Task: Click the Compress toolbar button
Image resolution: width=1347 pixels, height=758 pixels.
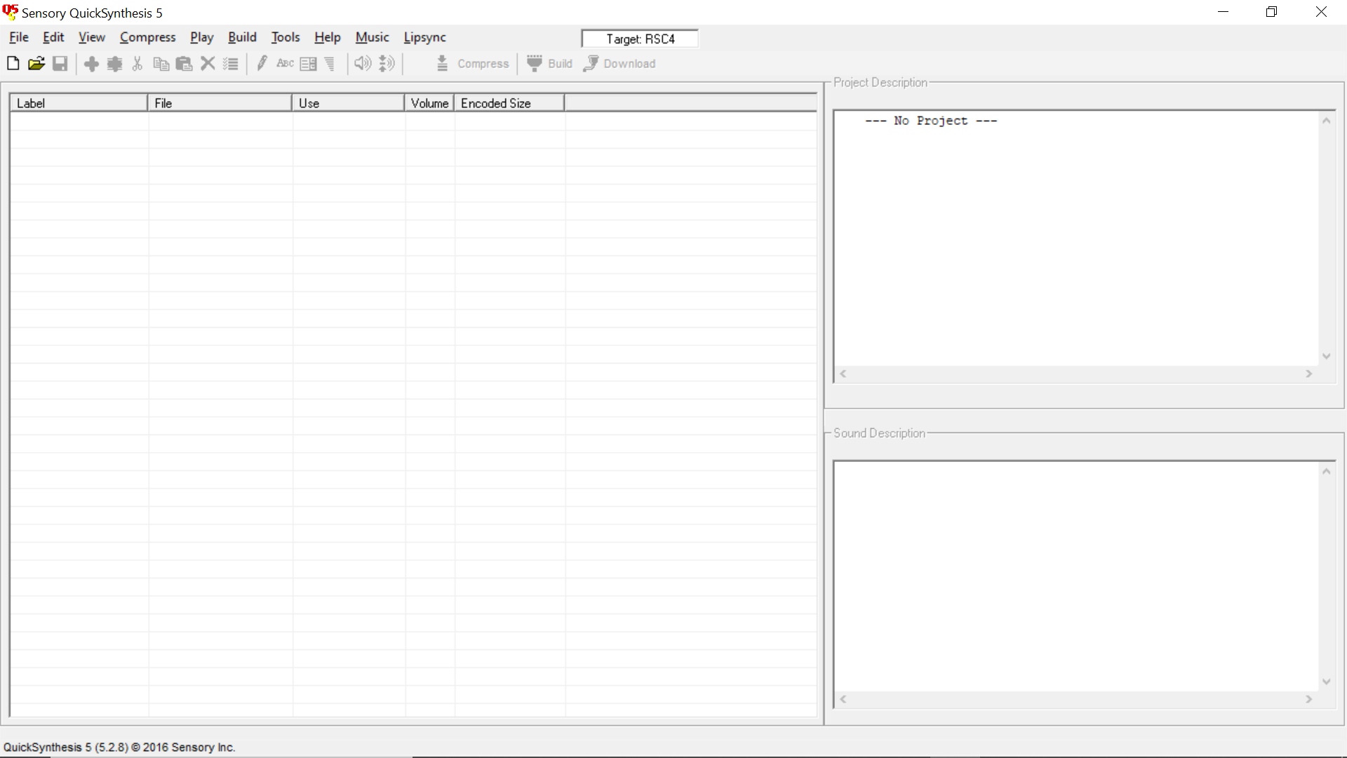Action: tap(473, 64)
